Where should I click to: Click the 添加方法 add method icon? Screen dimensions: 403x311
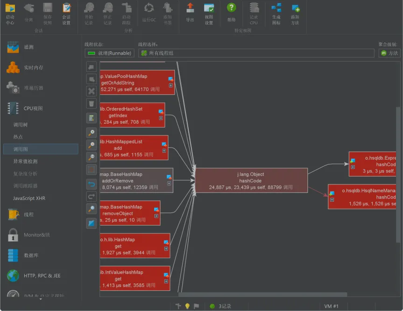tap(295, 14)
